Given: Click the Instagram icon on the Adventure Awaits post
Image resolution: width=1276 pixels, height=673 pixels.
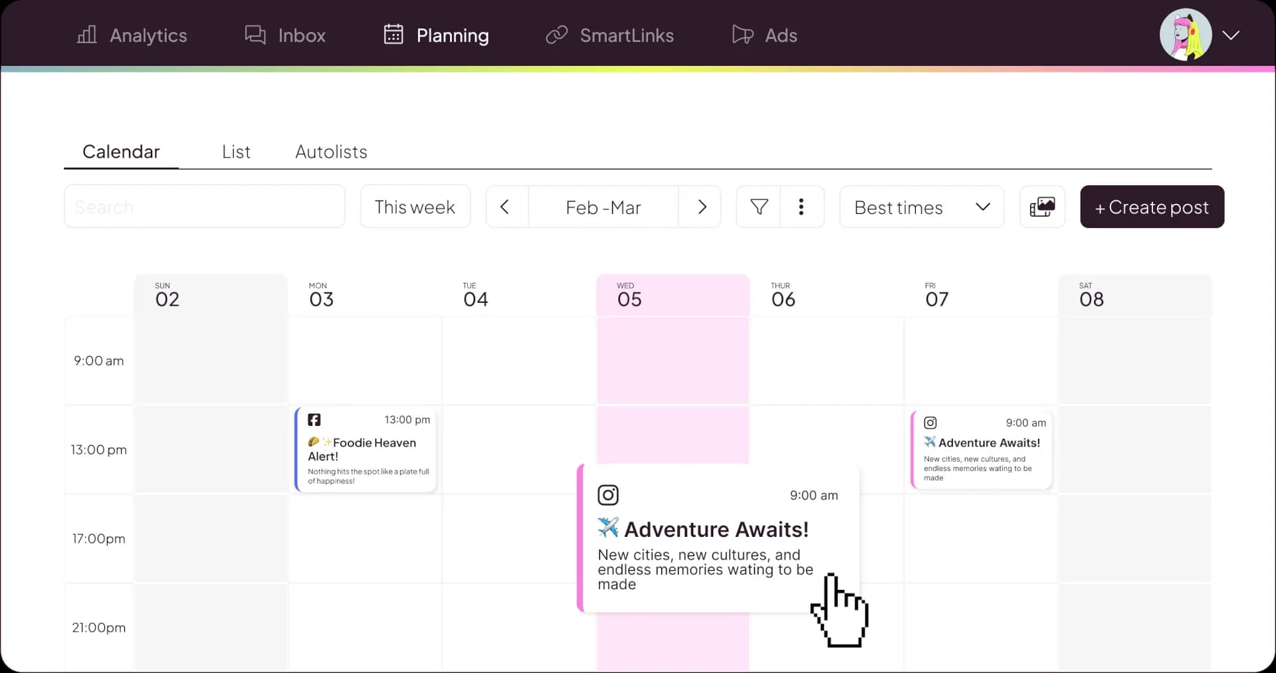Looking at the screenshot, I should coord(608,494).
